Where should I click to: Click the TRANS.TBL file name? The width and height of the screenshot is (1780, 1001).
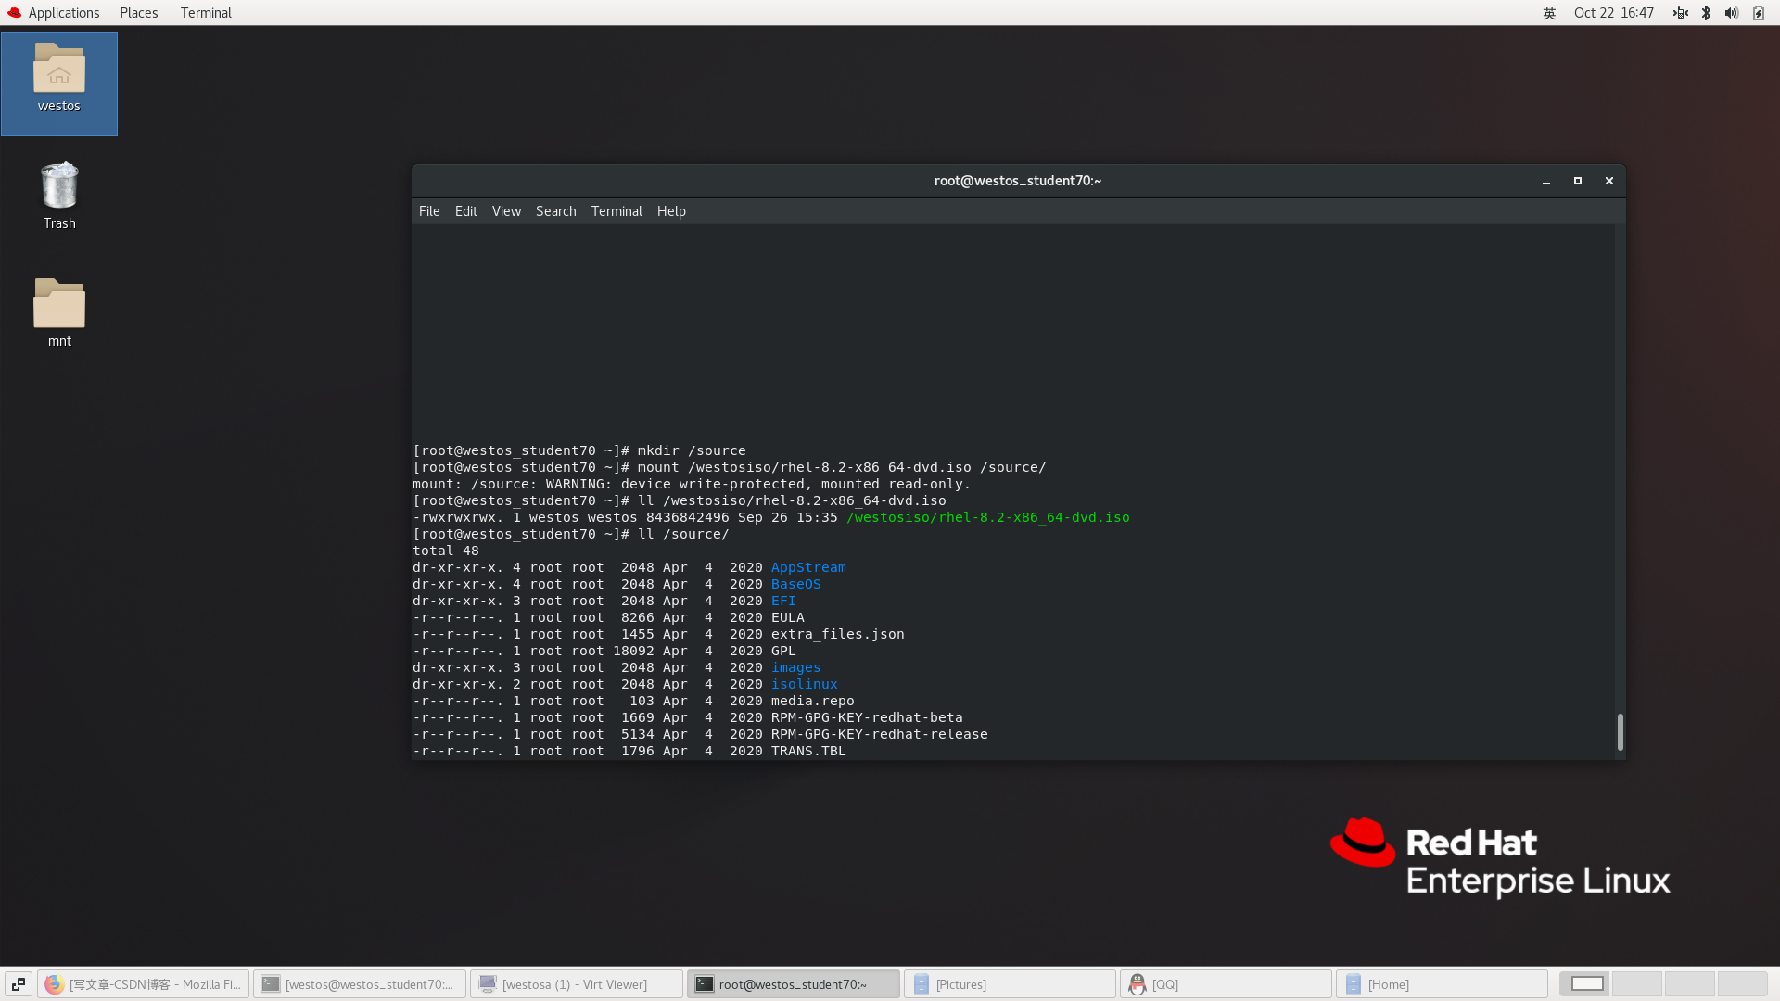808,752
